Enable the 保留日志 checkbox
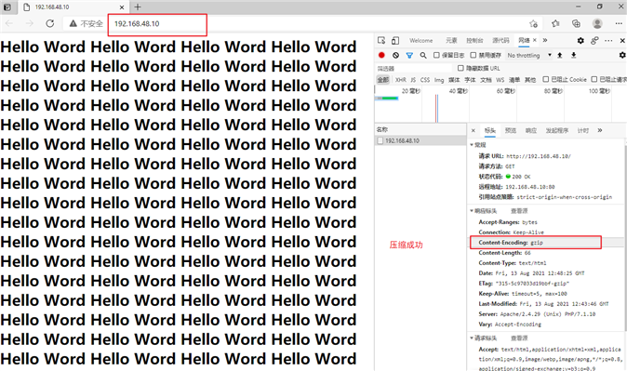627x371 pixels. tap(436, 55)
